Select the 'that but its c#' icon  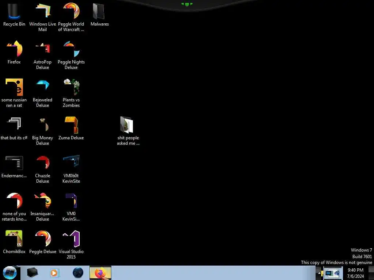pyautogui.click(x=14, y=129)
